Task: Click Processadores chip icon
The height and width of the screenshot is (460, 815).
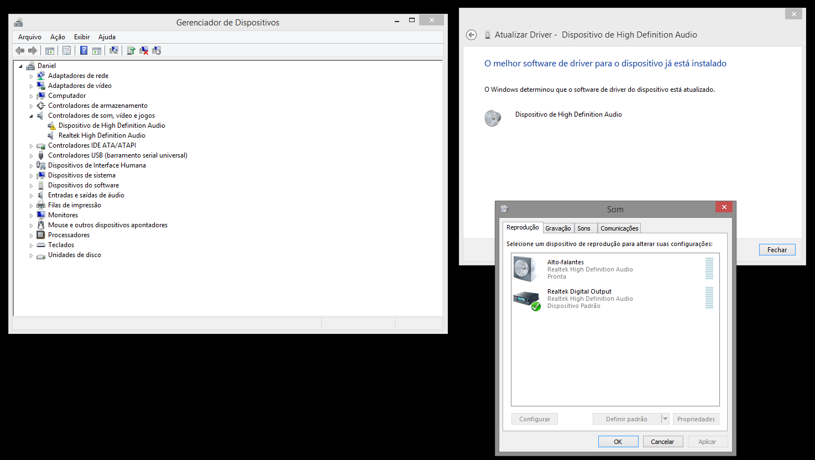Action: 41,235
